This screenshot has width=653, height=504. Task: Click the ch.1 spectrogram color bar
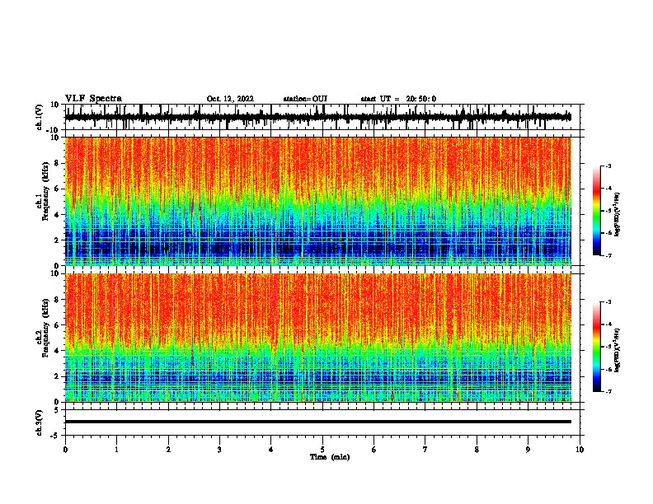(596, 211)
